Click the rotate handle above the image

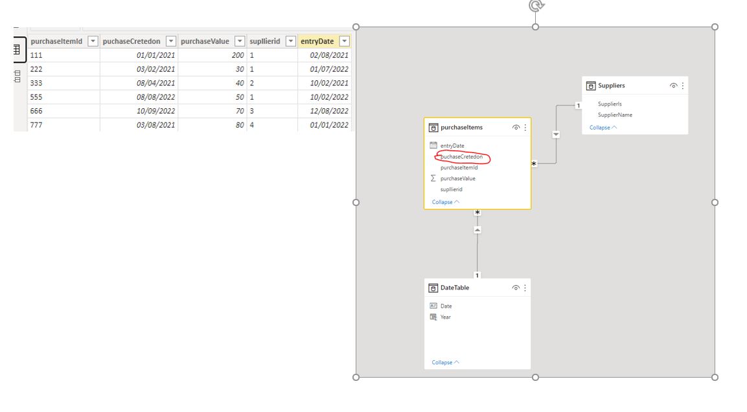pyautogui.click(x=536, y=6)
